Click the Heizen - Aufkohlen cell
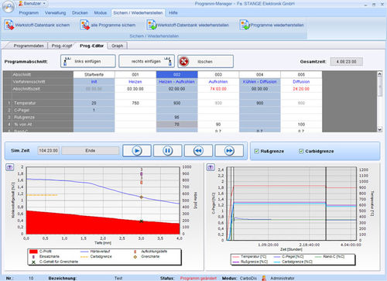 pyautogui.click(x=176, y=81)
